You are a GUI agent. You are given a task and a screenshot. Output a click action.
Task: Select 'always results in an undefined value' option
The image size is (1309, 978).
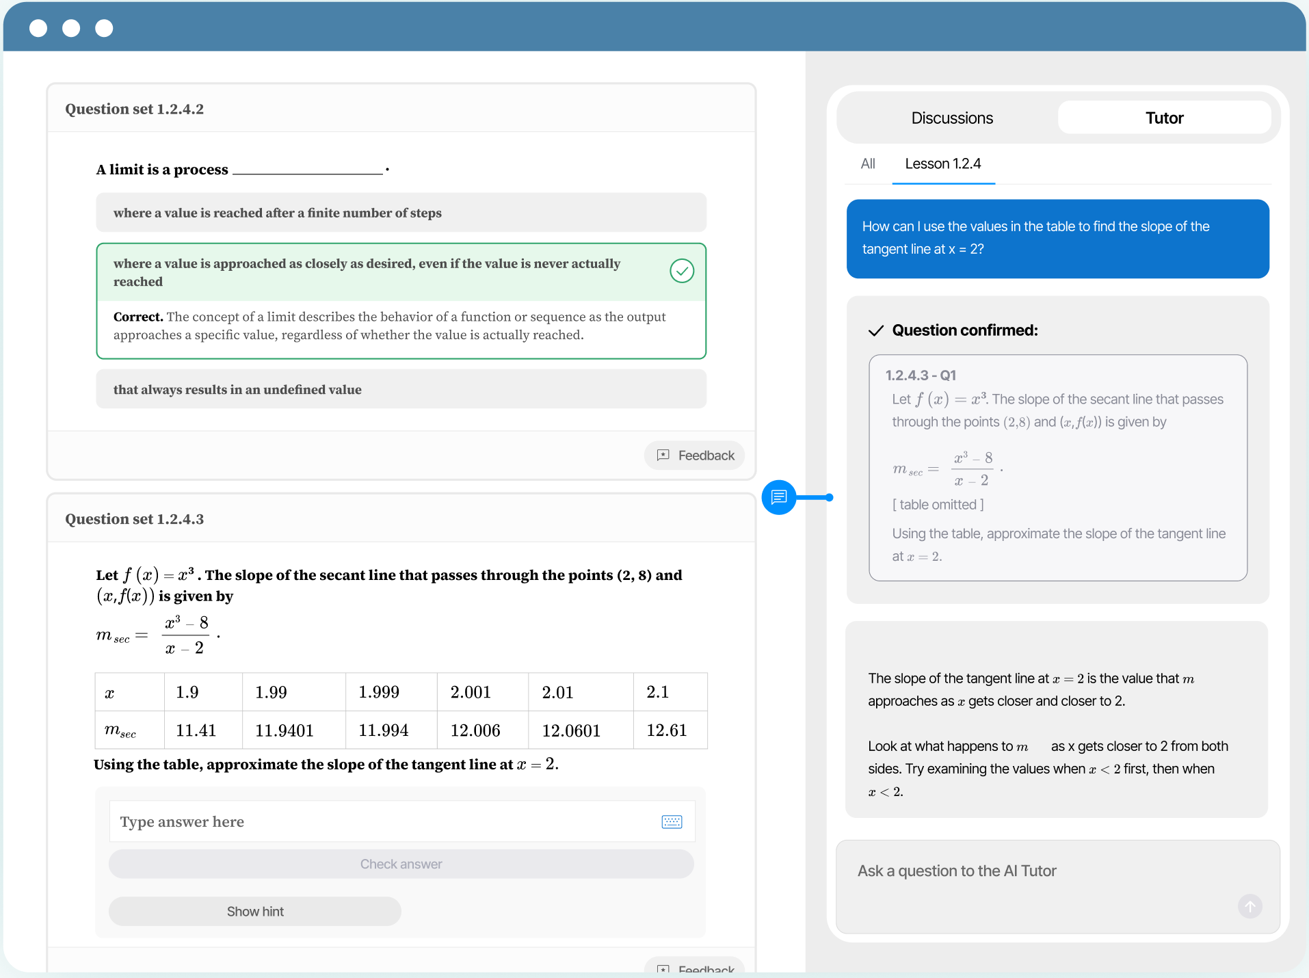click(401, 389)
